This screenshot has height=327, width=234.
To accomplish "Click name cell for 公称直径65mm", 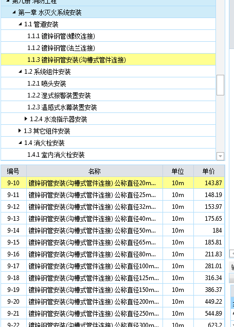I will 95,242.
